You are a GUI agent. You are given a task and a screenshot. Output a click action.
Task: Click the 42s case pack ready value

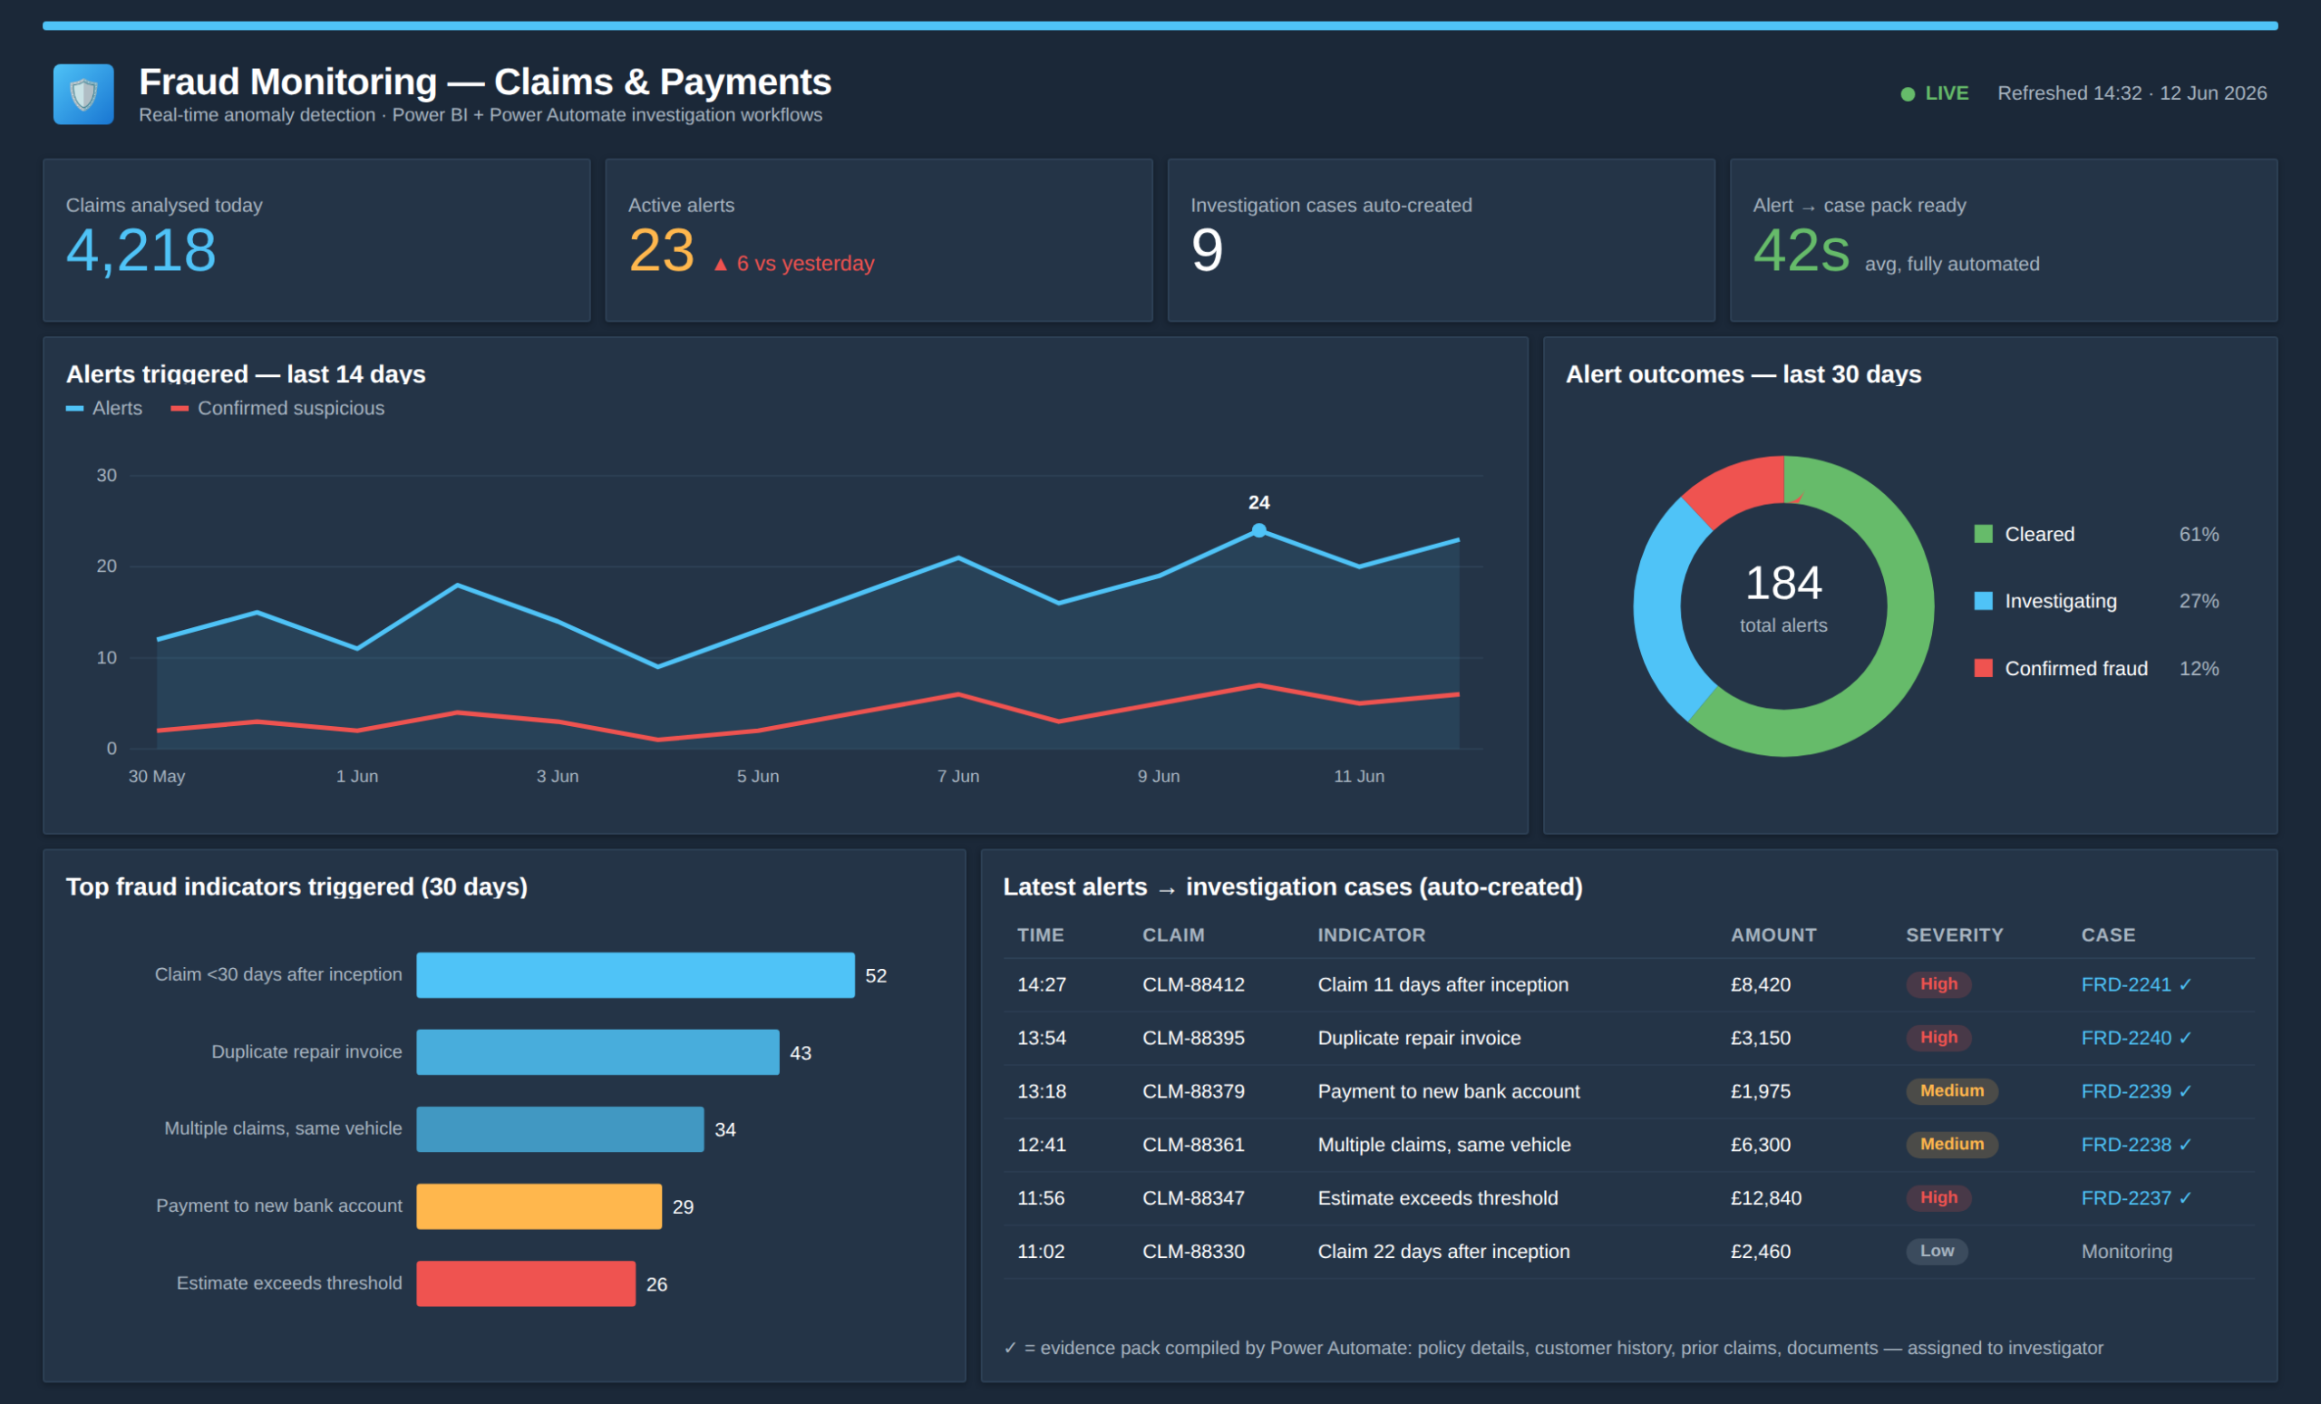[1800, 250]
